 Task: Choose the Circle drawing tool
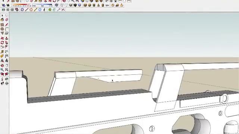tap(2, 29)
